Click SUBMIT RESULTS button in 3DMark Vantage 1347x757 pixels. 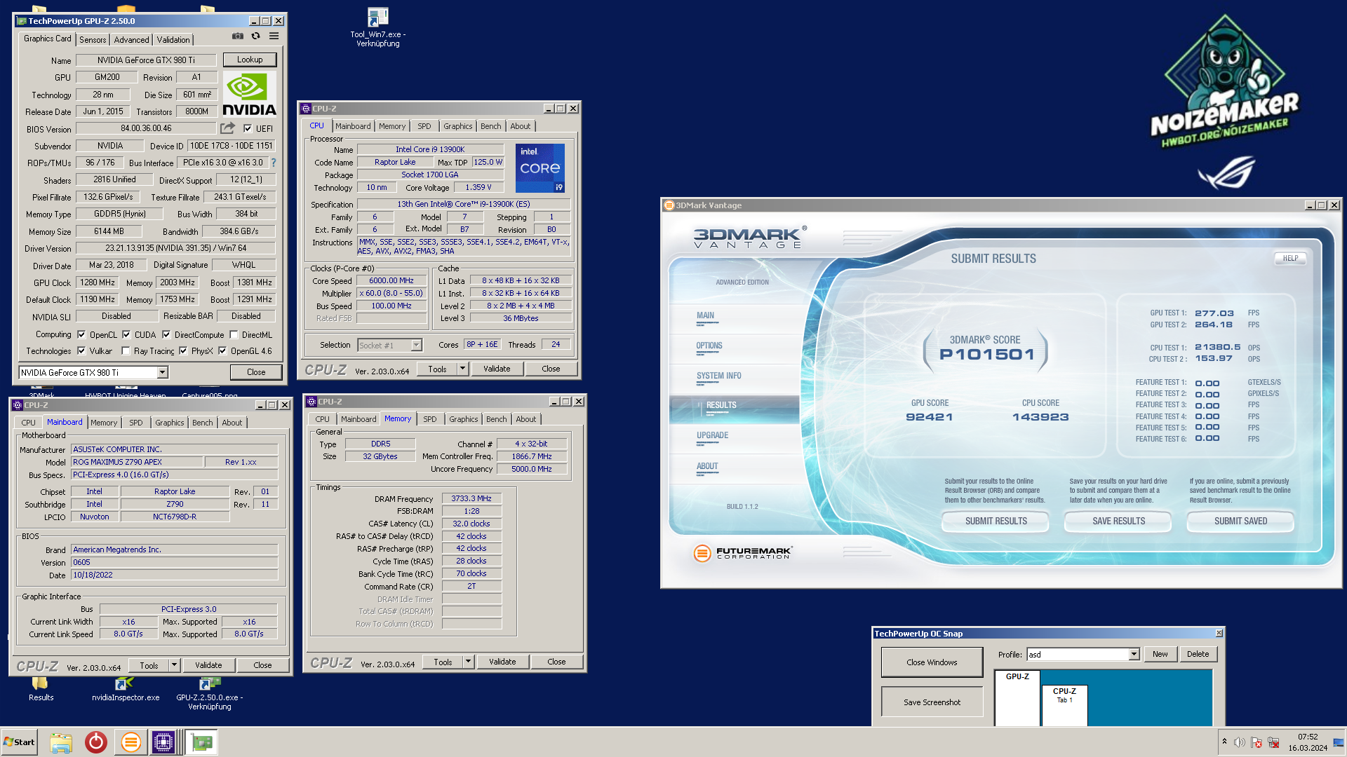(x=996, y=521)
